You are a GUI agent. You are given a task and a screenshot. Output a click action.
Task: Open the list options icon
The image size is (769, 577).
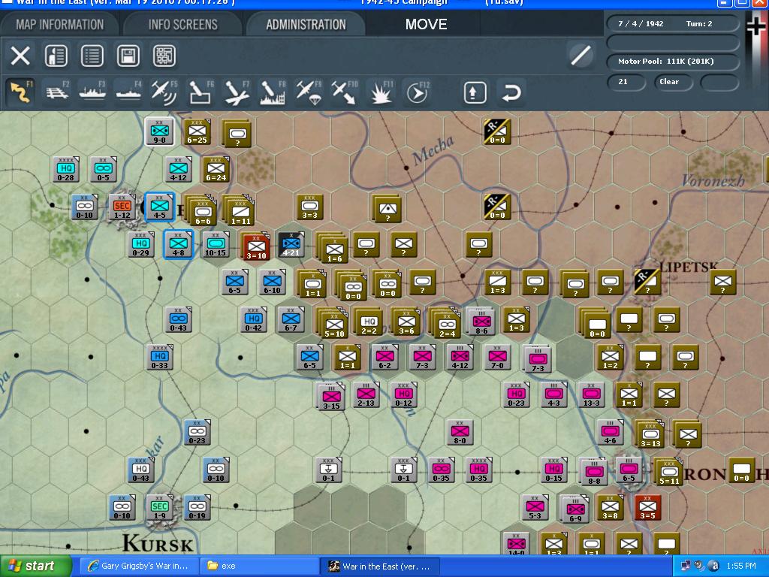coord(92,56)
